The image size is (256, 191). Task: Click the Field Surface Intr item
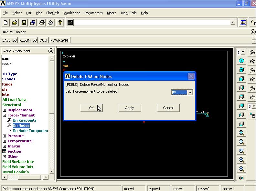point(18,162)
